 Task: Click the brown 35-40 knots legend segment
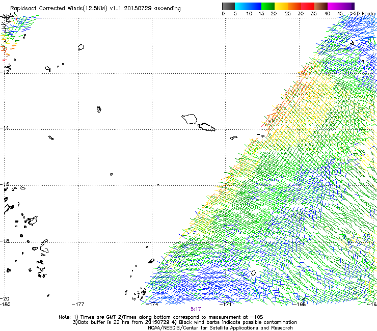[321, 6]
